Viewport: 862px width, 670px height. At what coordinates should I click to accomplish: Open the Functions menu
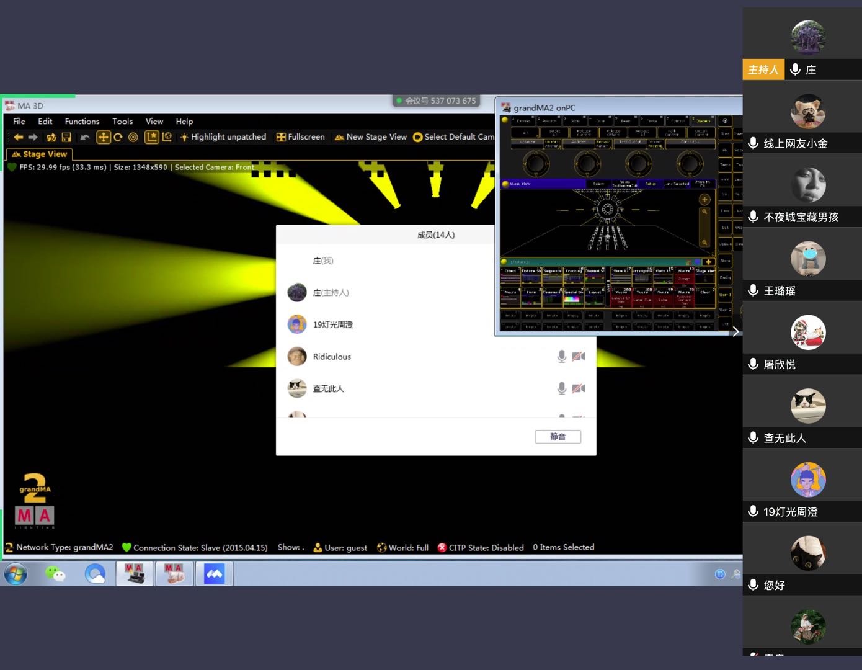(x=82, y=122)
